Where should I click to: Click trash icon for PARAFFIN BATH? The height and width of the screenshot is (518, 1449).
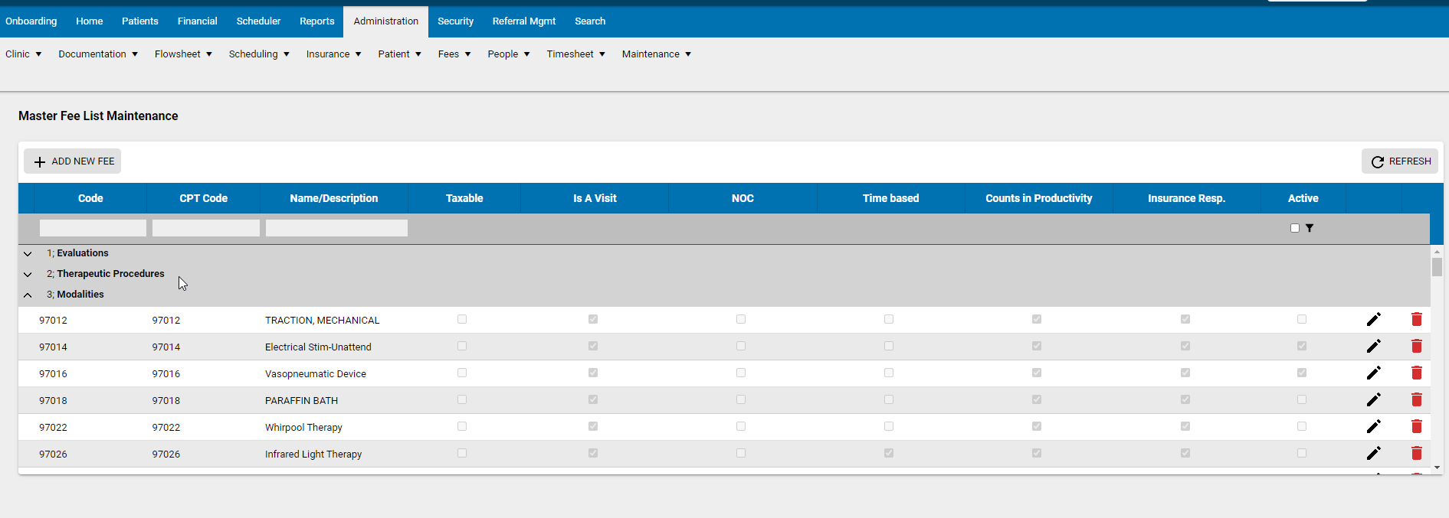point(1416,399)
